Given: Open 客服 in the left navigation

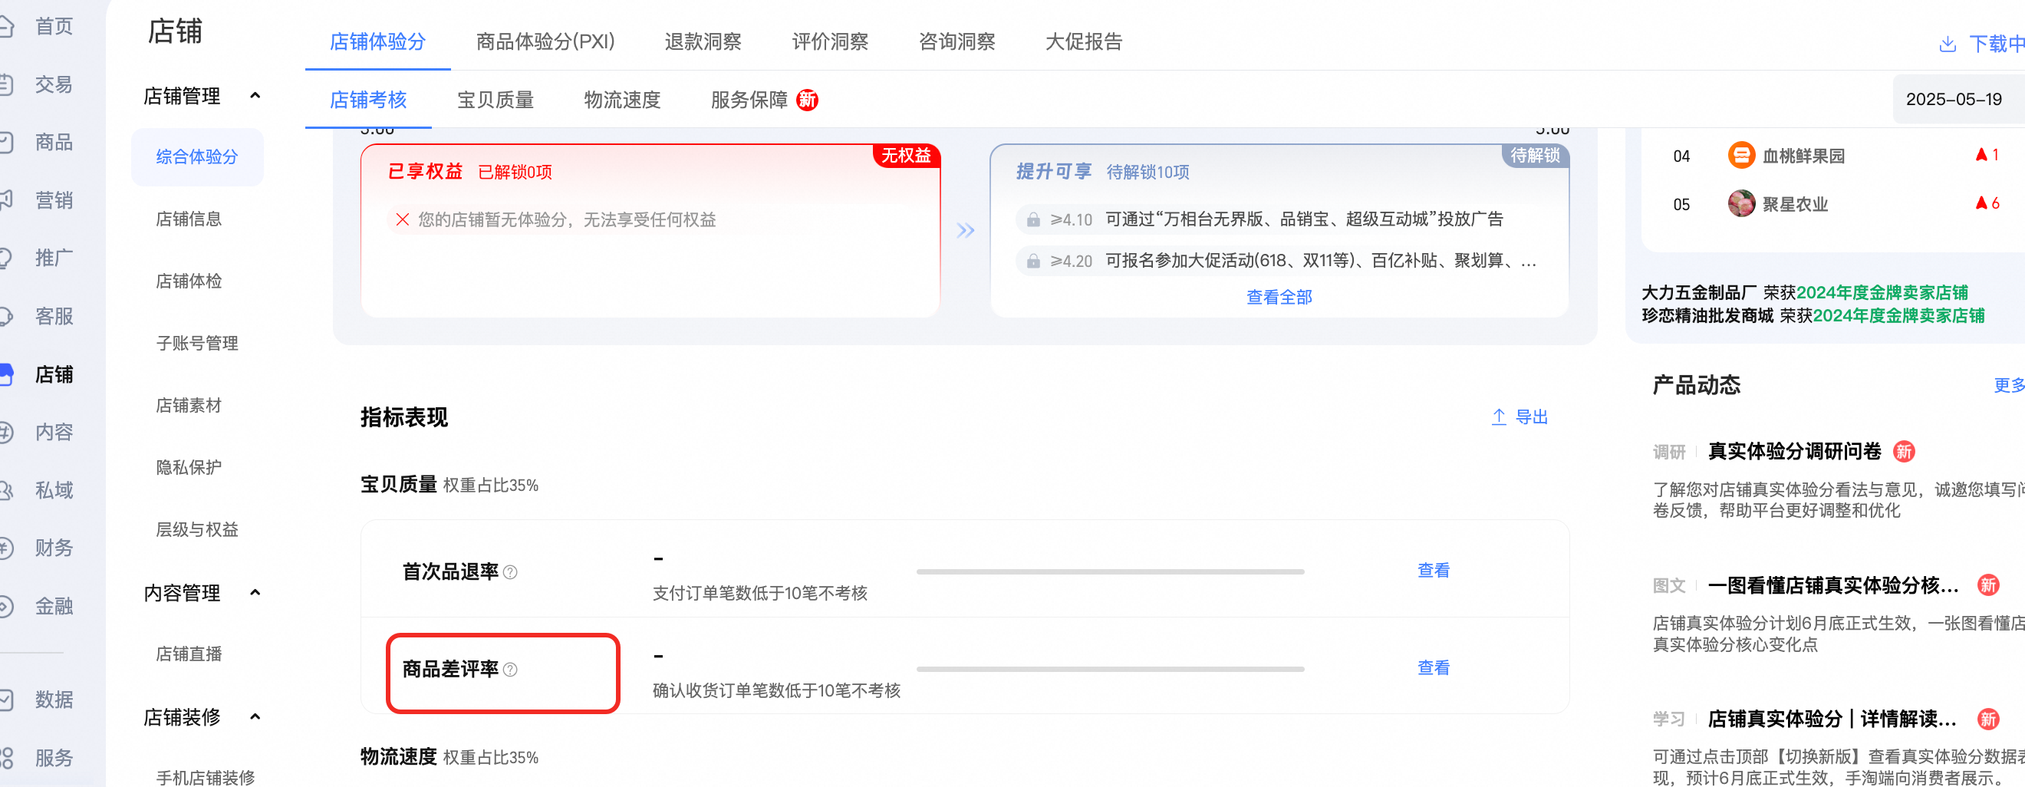Looking at the screenshot, I should tap(54, 316).
